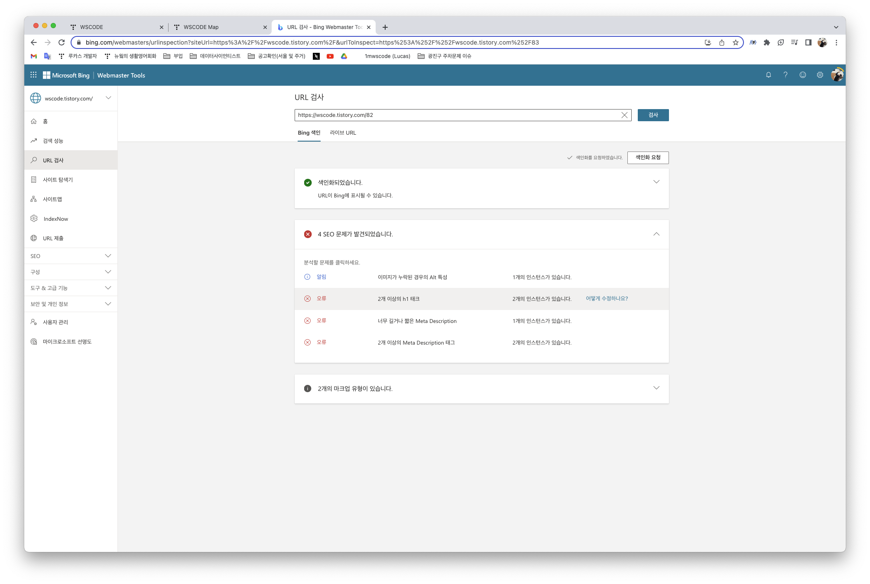Switch to the 라이브 URL tab

click(x=343, y=133)
